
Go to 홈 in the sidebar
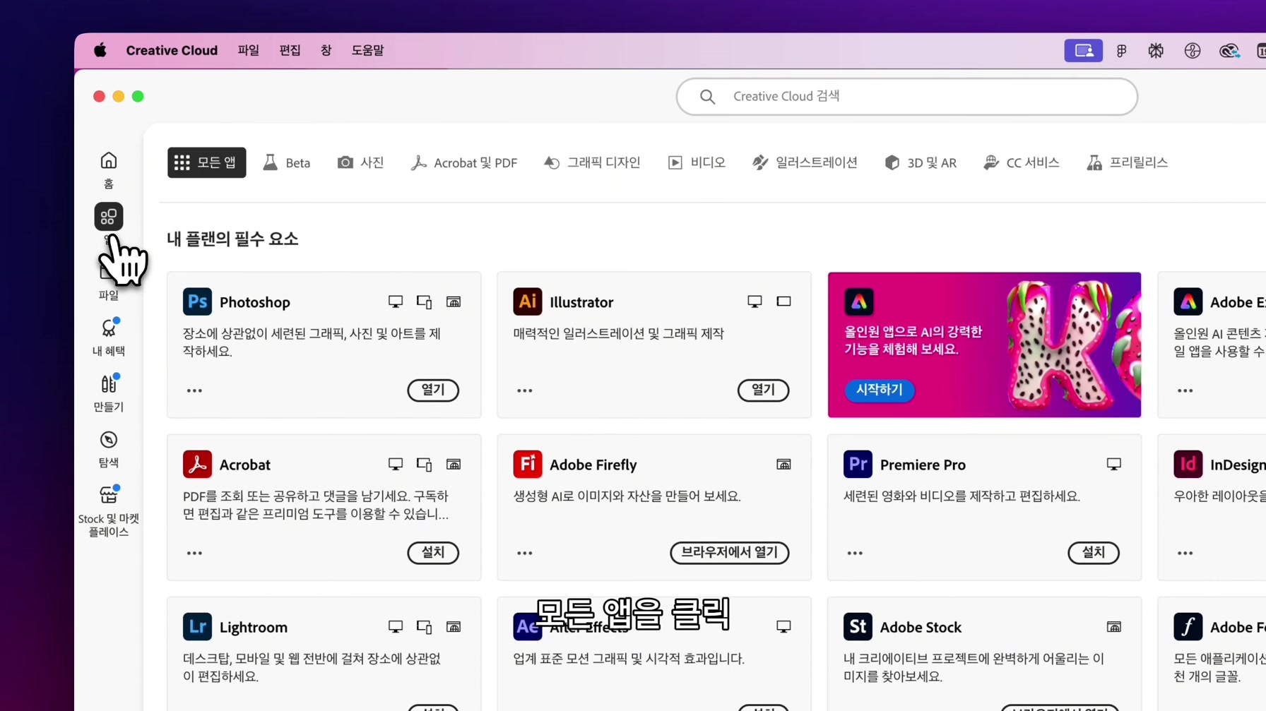pos(108,170)
